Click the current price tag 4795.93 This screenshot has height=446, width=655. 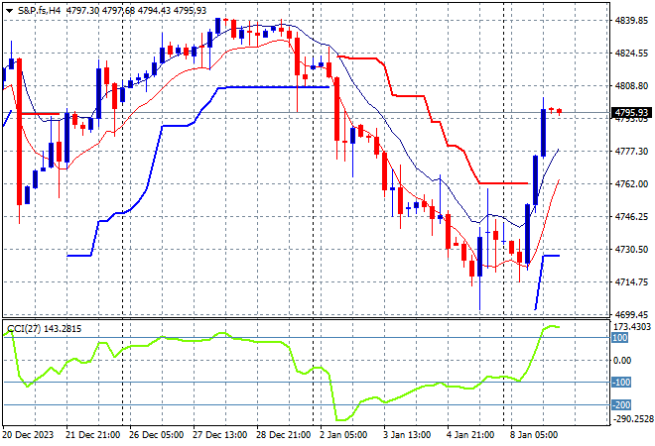click(626, 113)
